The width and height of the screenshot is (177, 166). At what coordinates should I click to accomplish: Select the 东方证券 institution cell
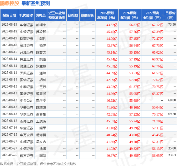26,155
